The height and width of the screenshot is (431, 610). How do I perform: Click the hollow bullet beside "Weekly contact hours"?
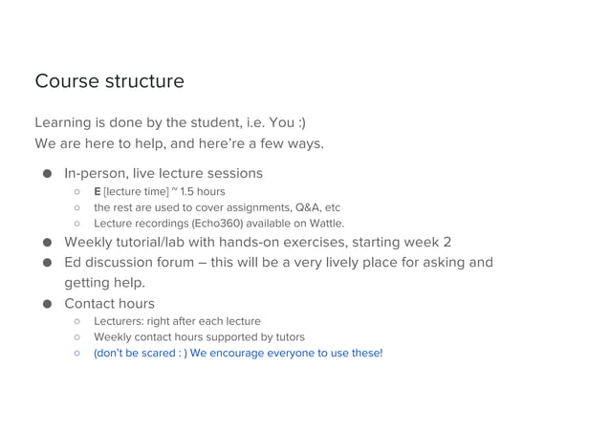tap(76, 337)
